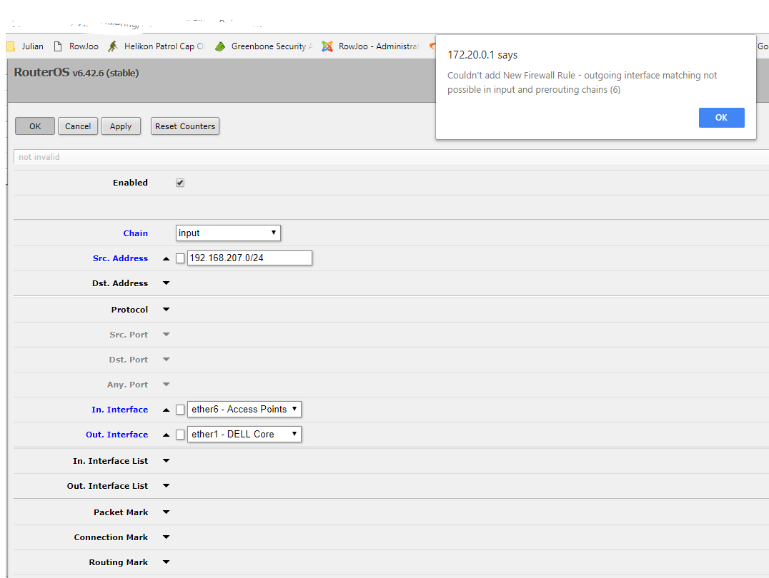Viewport: 769px width, 578px height.
Task: Click the Reset Counters button
Action: (x=185, y=126)
